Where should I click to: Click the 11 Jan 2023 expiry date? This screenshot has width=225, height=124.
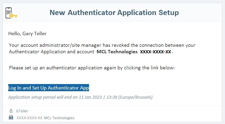pyautogui.click(x=90, y=97)
